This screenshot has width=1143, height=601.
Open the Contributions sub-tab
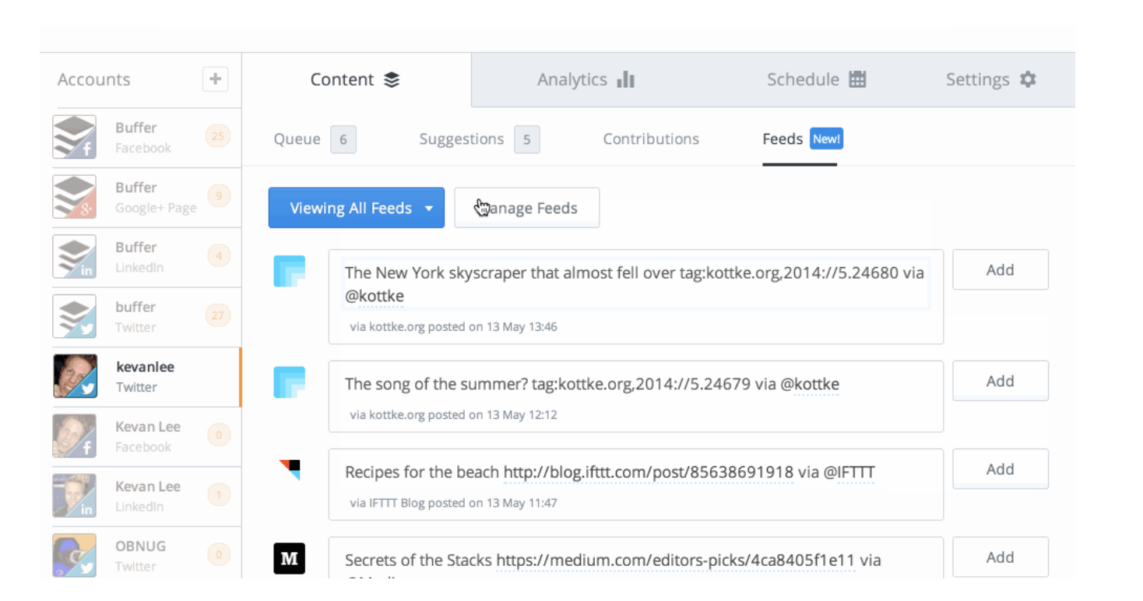tap(651, 139)
